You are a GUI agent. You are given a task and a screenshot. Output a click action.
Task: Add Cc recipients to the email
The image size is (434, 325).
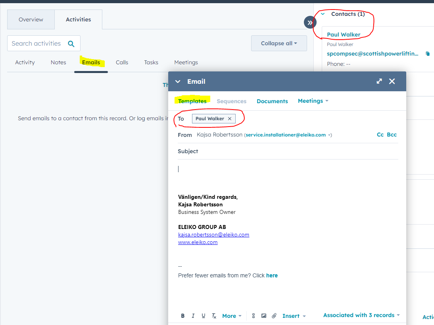(x=380, y=135)
